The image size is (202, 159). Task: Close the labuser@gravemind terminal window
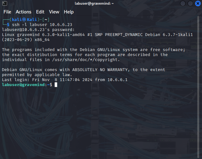tap(198, 3)
